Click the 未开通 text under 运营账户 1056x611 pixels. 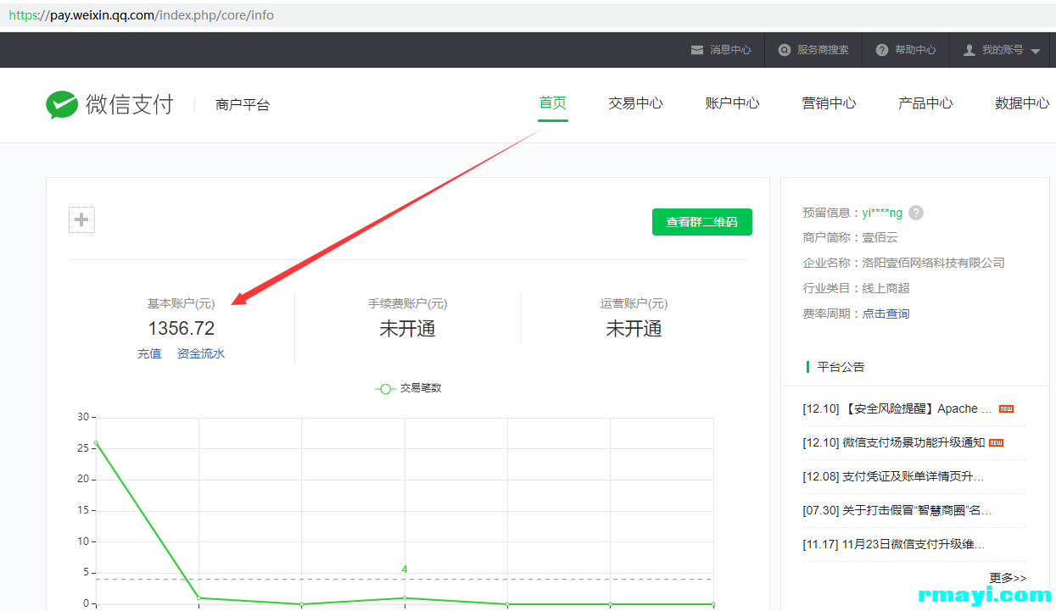coord(634,329)
